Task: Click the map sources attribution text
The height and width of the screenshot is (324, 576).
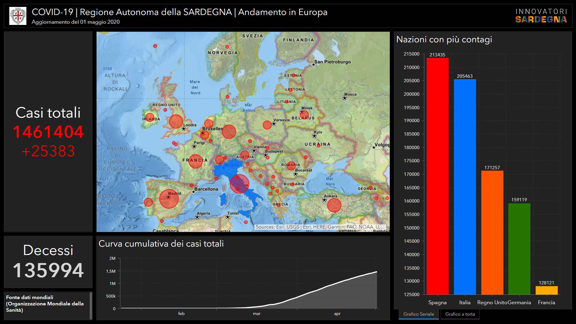Action: click(x=319, y=227)
